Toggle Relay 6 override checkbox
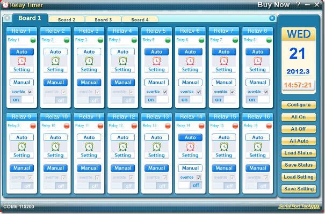The image size is (325, 214). (199, 92)
